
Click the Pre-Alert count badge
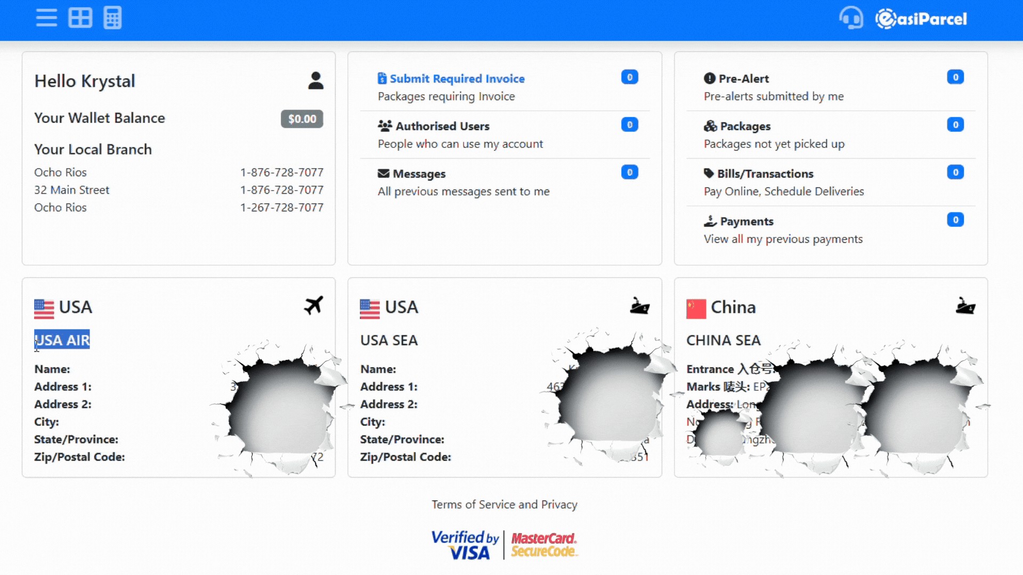(955, 77)
